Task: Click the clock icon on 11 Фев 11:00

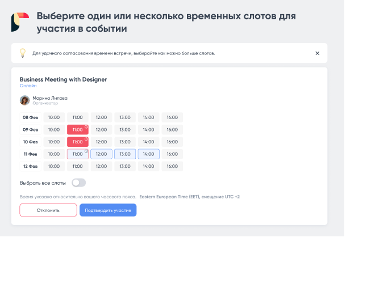Action: [86, 151]
